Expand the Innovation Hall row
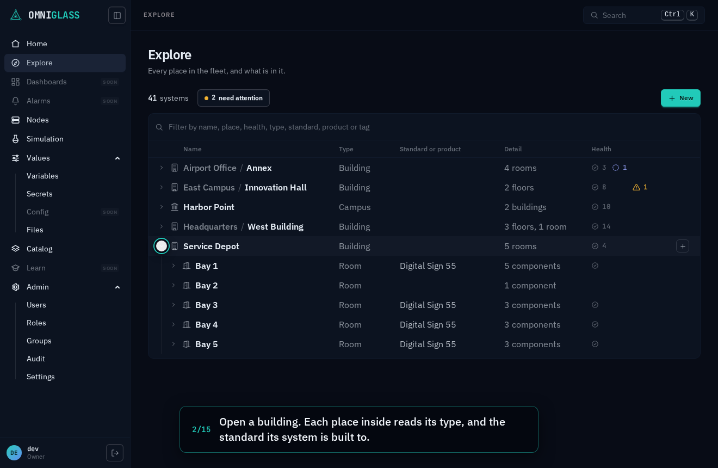 162,187
